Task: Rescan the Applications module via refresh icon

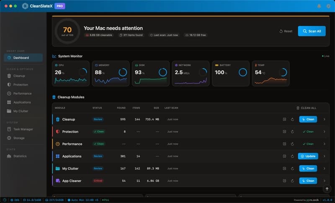Action: pyautogui.click(x=292, y=156)
